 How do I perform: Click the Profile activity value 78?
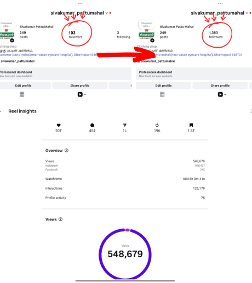click(203, 197)
